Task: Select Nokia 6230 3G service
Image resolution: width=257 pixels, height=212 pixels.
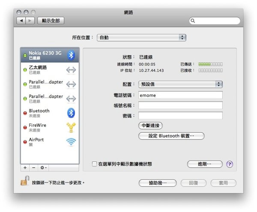Action: (50, 55)
